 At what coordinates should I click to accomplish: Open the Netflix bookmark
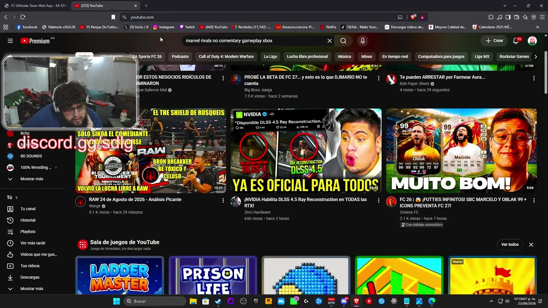[x=328, y=27]
